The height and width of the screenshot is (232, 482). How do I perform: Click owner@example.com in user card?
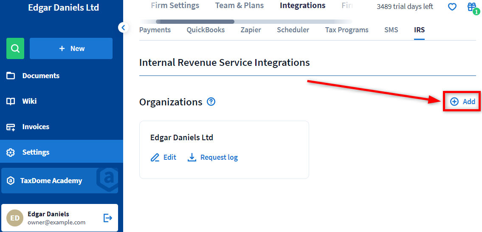(56, 223)
